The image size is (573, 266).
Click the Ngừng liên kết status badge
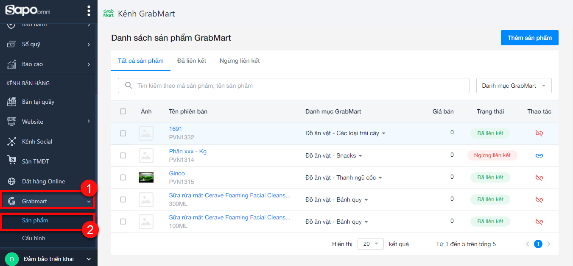(492, 155)
